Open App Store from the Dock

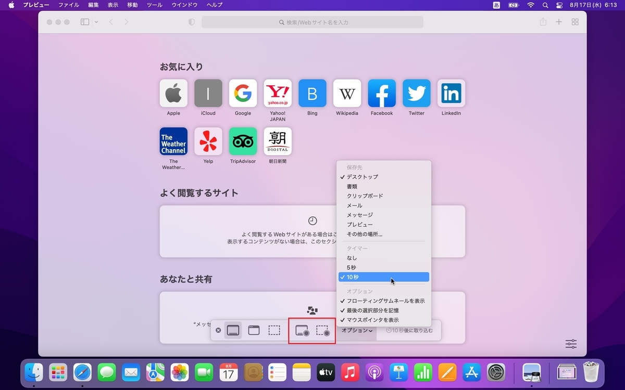471,372
